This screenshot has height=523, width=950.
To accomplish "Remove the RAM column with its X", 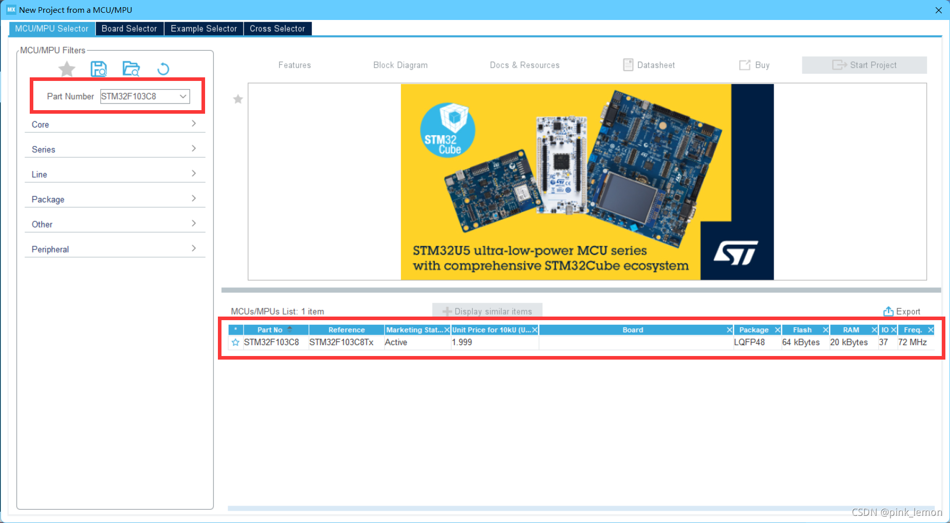I will [874, 330].
